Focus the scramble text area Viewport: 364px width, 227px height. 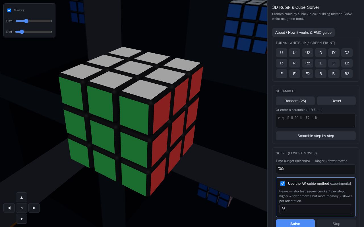click(x=316, y=120)
